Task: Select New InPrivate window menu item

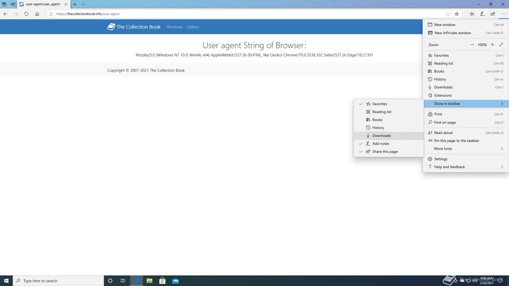Action: point(452,33)
